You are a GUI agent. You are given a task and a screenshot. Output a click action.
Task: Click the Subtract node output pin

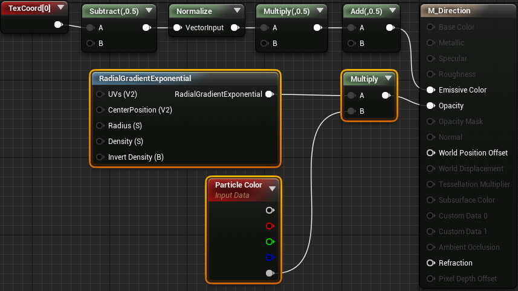147,28
